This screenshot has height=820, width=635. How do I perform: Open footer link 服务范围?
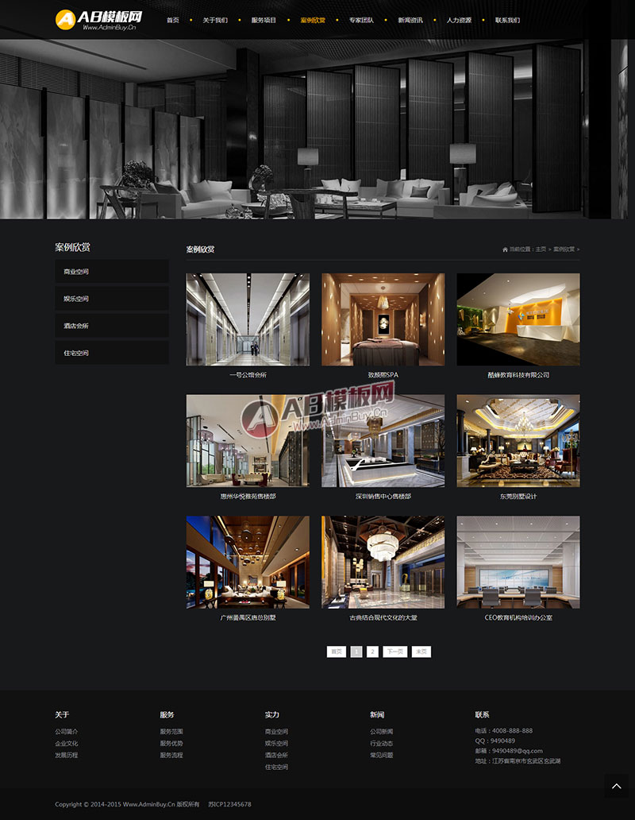click(171, 732)
